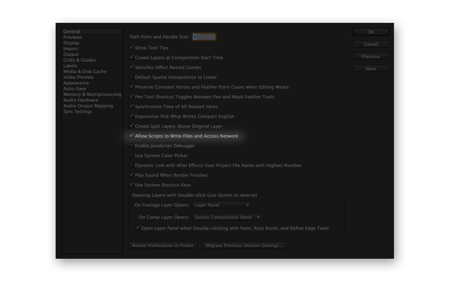Open the On Footage Layer Opens dropdown
This screenshot has width=450, height=282.
(x=221, y=205)
